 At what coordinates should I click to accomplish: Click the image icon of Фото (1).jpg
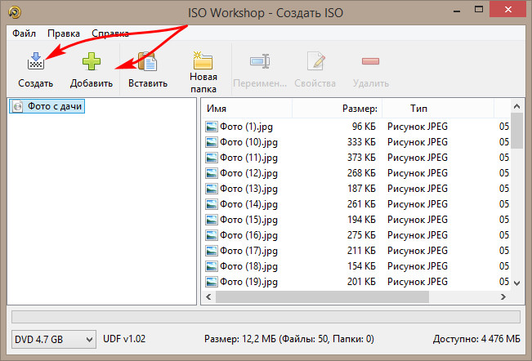pos(212,127)
